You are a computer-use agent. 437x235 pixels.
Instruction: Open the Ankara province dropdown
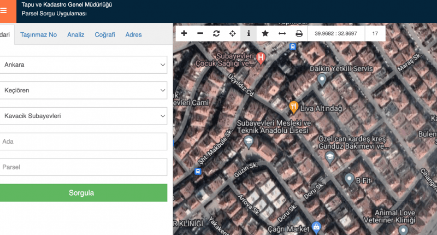pyautogui.click(x=84, y=64)
